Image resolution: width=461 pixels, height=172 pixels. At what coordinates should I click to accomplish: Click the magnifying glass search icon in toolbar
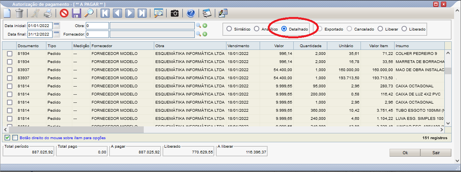click(89, 13)
